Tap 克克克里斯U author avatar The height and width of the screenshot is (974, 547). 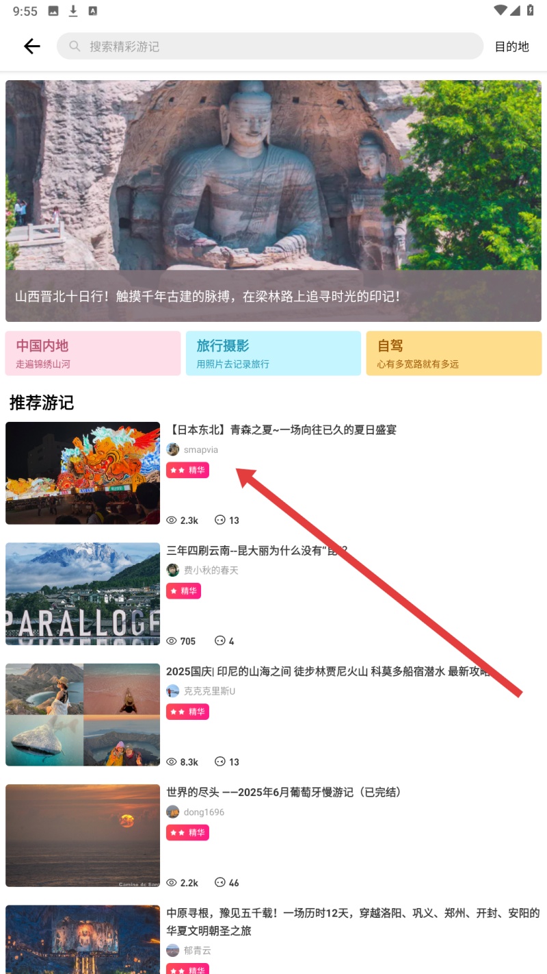click(x=173, y=691)
